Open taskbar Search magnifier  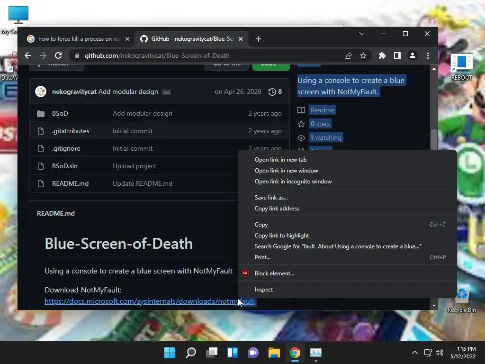[x=190, y=353]
